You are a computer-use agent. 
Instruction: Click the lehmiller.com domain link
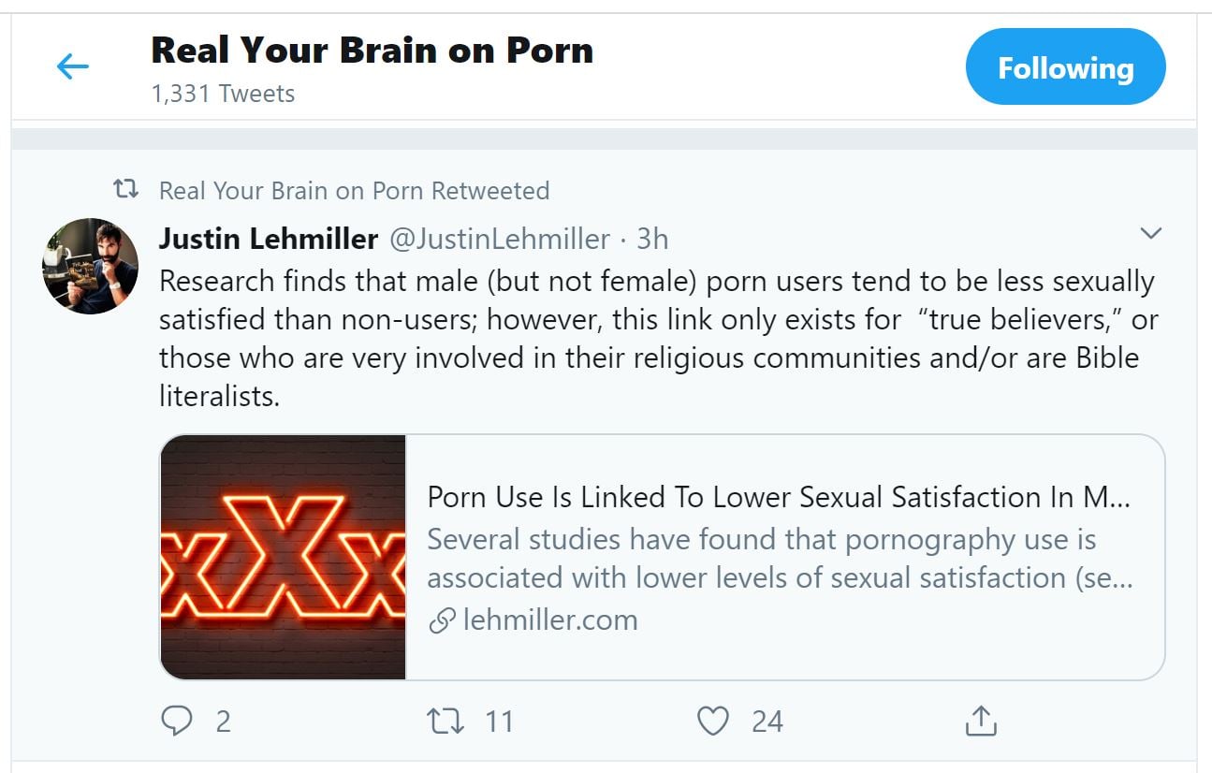coord(550,620)
